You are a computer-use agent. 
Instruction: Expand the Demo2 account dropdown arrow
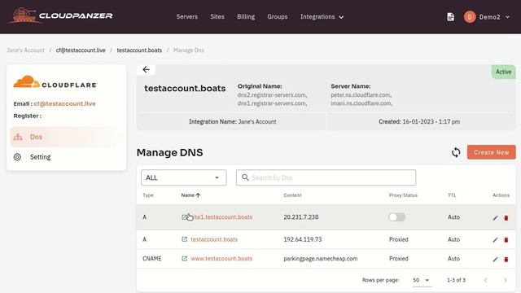point(507,17)
